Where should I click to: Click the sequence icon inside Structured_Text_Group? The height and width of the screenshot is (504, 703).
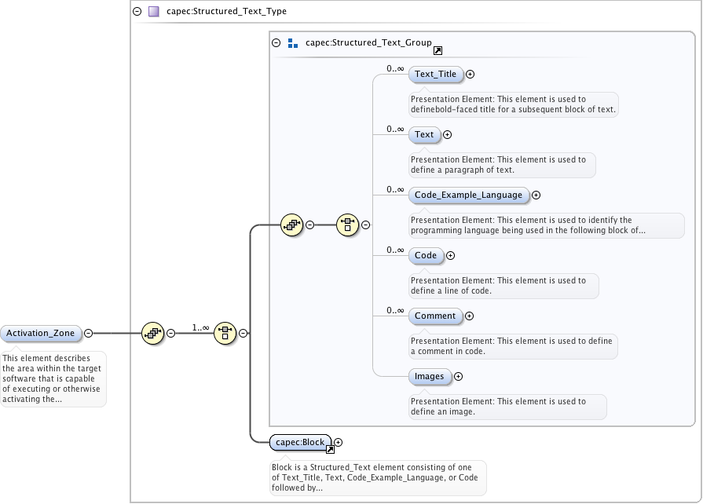coord(291,225)
